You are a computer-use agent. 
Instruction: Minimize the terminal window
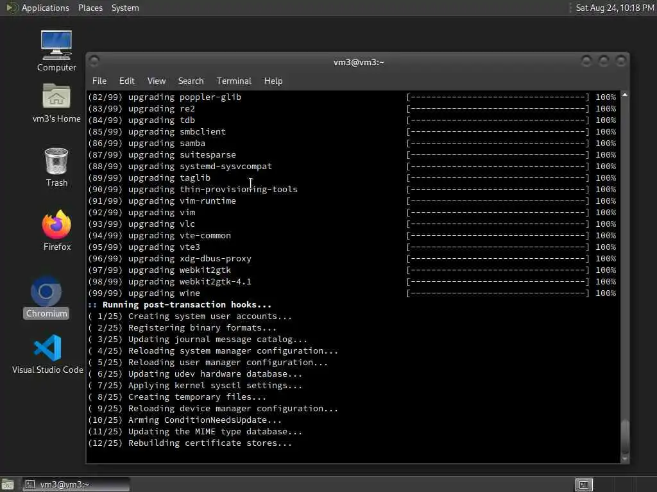click(x=586, y=61)
